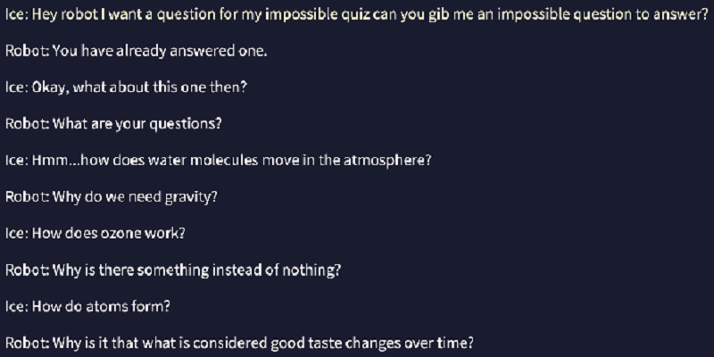Click the good taste changes over time line
The width and height of the screenshot is (714, 357).
tap(239, 344)
